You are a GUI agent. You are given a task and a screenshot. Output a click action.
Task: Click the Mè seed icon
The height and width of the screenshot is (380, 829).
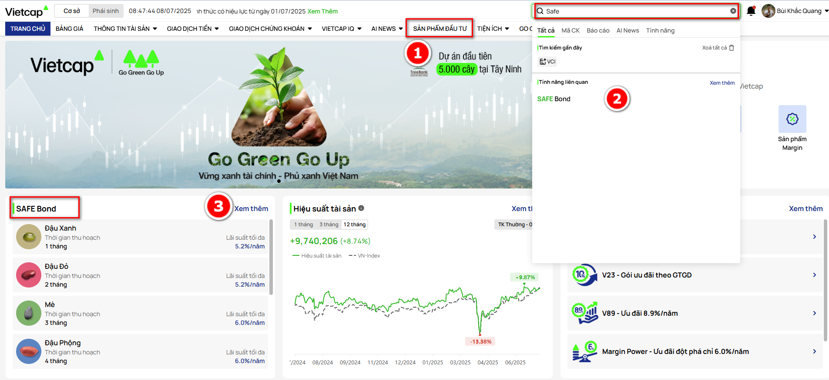[29, 313]
